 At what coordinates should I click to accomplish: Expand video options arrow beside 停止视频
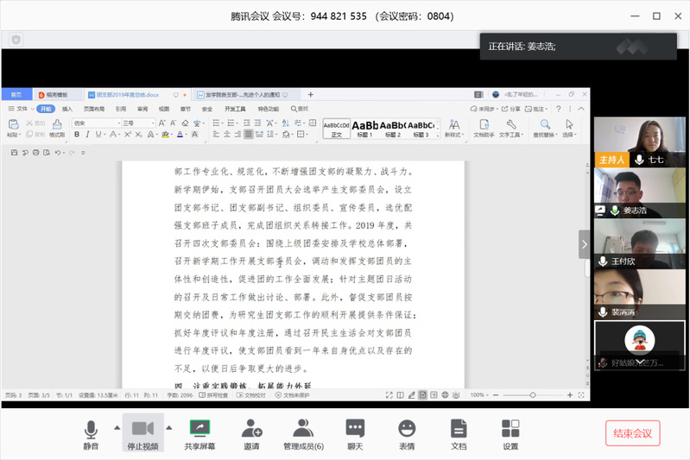coord(169,427)
